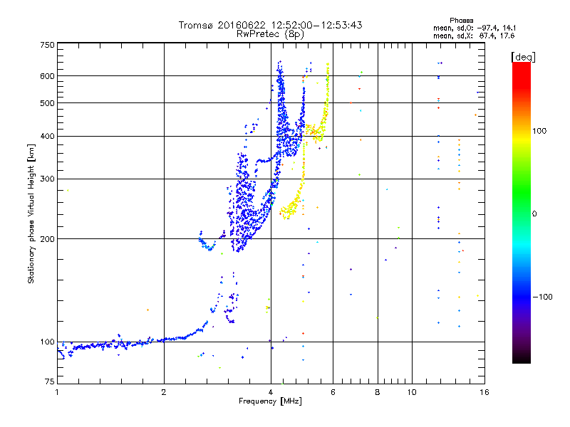Click the 'Stationary phase Virtual Height [km]' y-axis title
This screenshot has height=427, width=570.
pyautogui.click(x=31, y=213)
